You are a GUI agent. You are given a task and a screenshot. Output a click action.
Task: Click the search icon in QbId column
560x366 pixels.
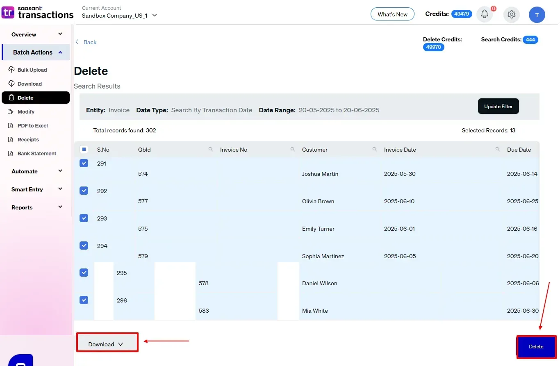point(211,150)
